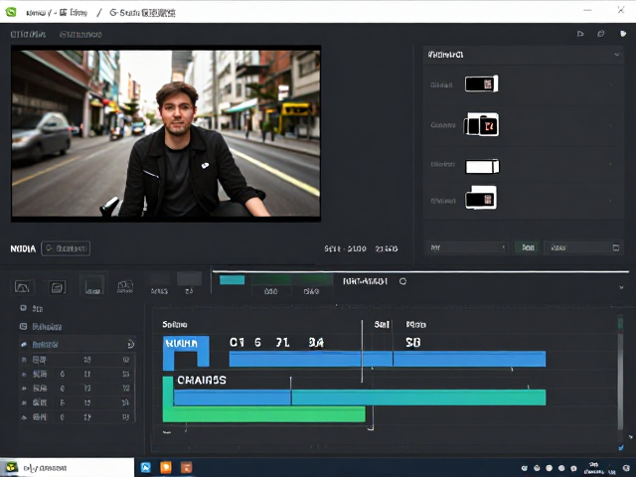Click the green button in the right panel bottom row
This screenshot has width=636, height=477.
528,247
